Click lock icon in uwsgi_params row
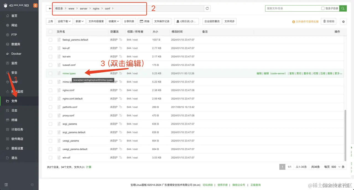Screen dimensions: 354x190 tap(121, 141)
